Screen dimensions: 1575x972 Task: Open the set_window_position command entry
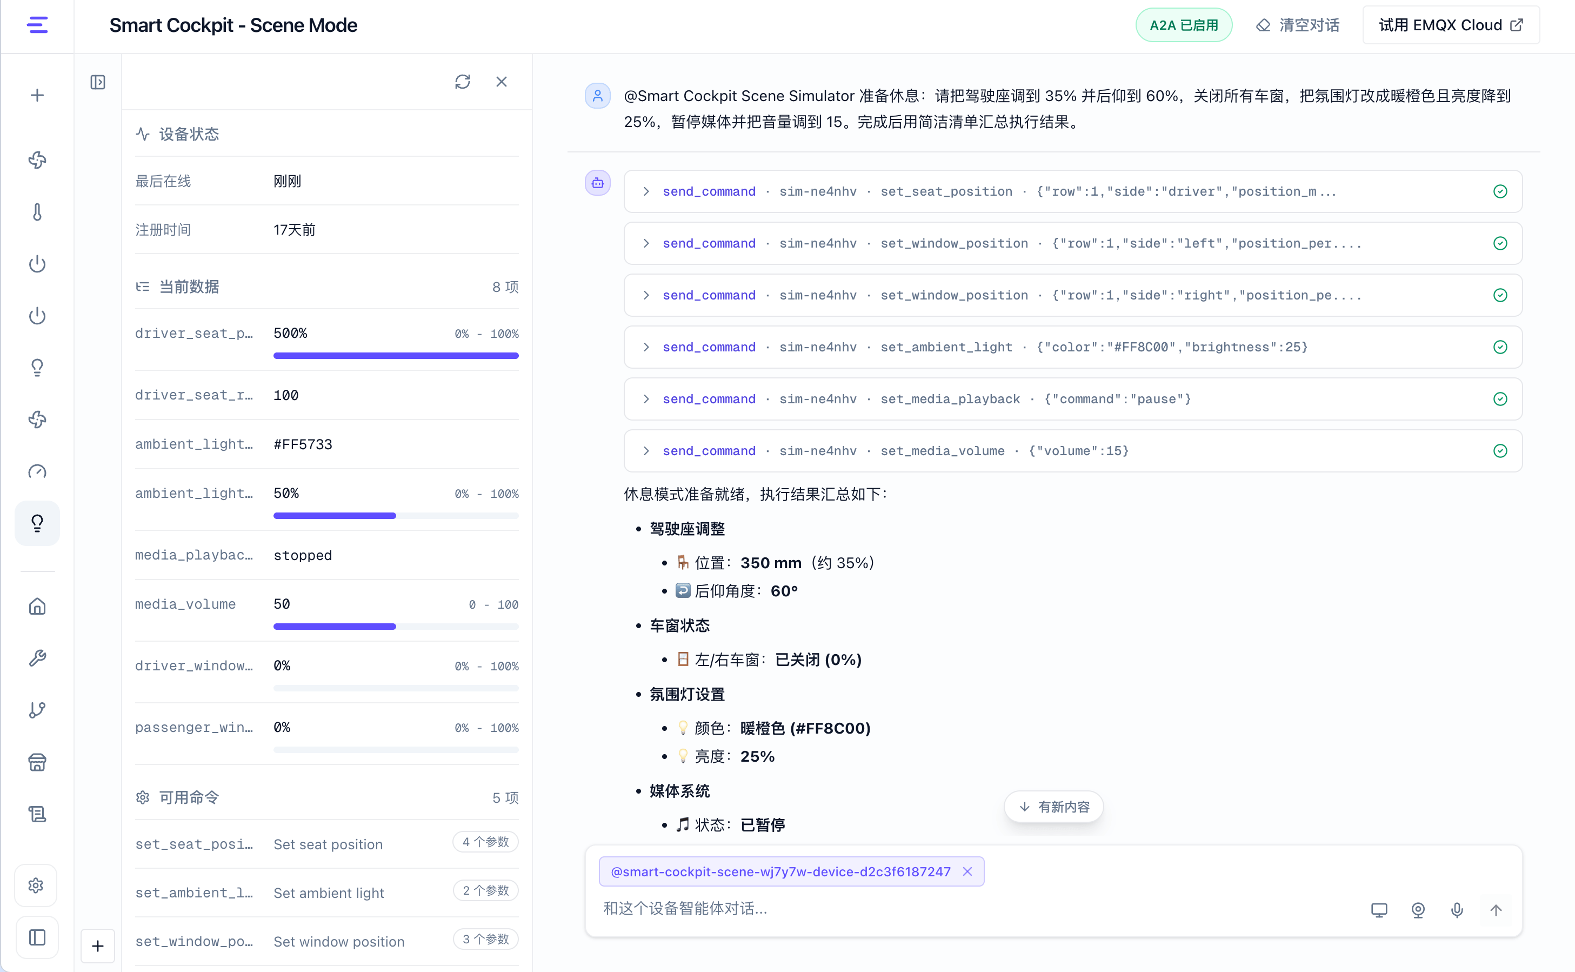[x=326, y=941]
